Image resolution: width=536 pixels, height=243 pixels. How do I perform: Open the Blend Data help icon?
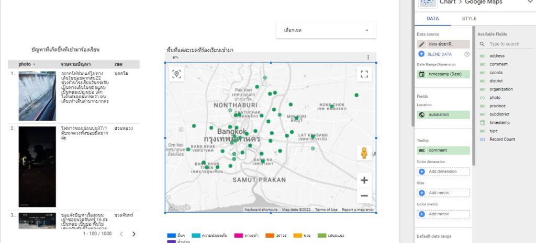467,54
